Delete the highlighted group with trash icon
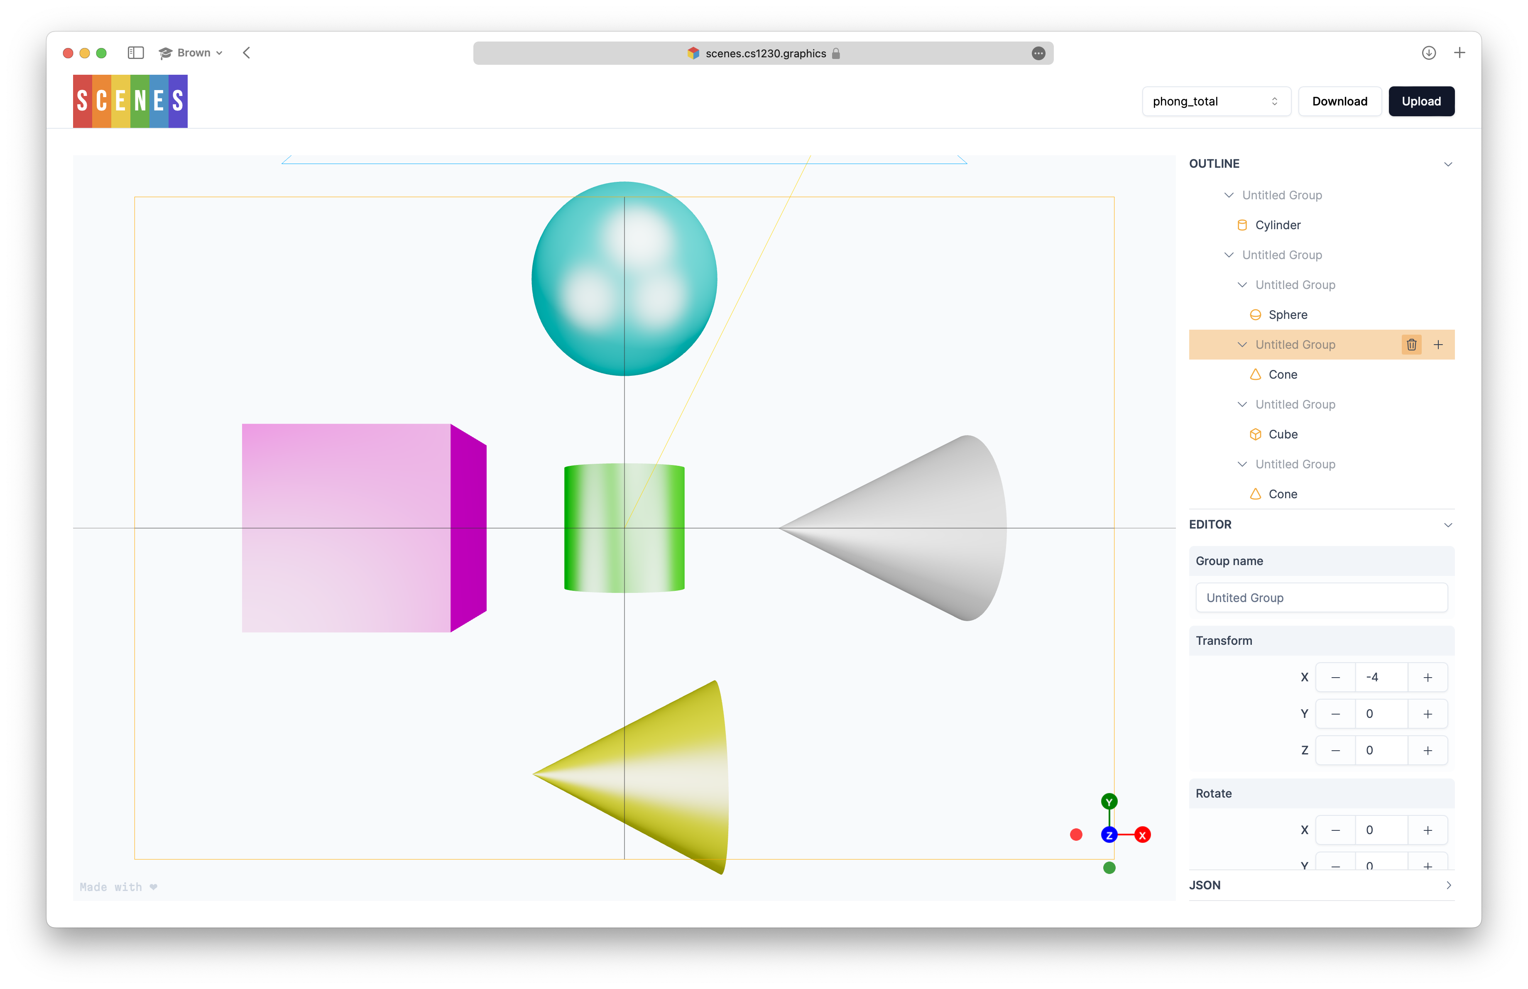The height and width of the screenshot is (989, 1528). point(1411,345)
